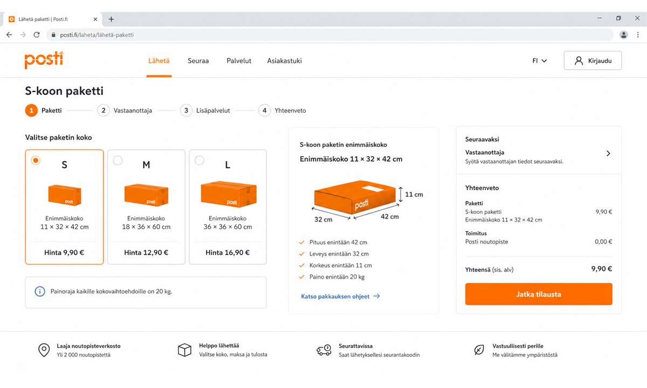
Task: Go to step 3 Lisäpalvelut
Action: coord(205,110)
